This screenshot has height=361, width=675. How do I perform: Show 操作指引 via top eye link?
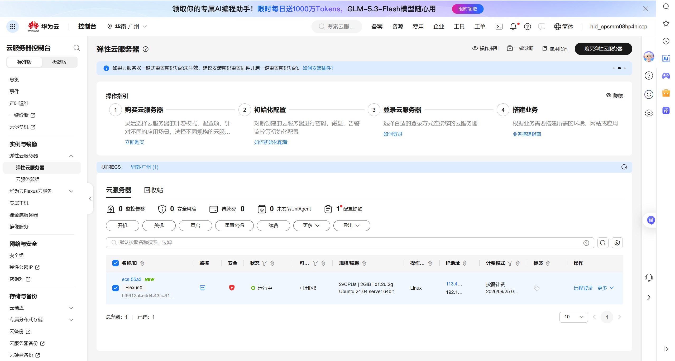tap(485, 48)
